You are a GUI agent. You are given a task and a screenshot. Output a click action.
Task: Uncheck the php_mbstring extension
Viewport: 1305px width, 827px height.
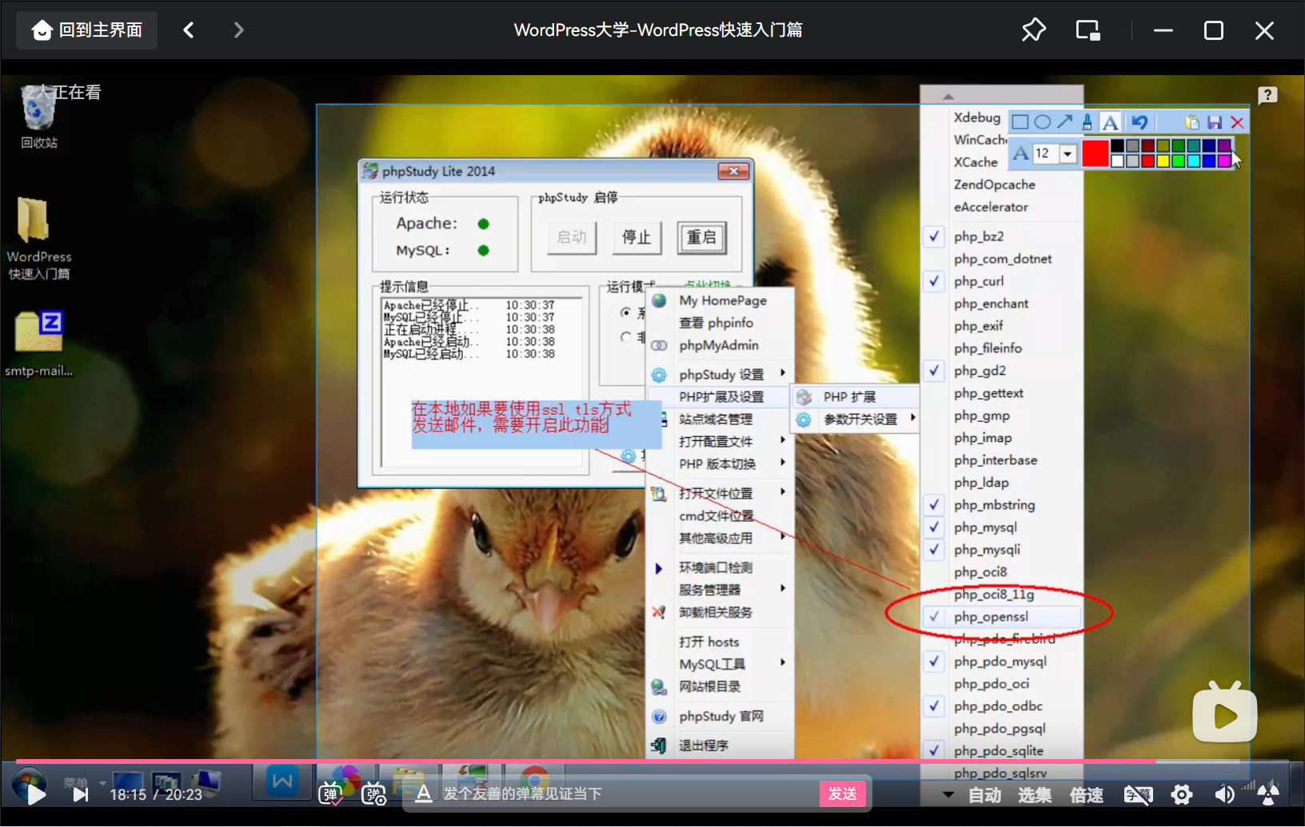coord(1002,505)
